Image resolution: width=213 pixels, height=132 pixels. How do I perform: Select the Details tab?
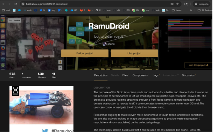[x=115, y=75]
